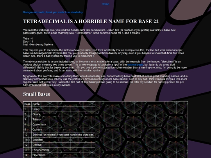Click base number 11 in Septimal row

[x=27, y=140]
